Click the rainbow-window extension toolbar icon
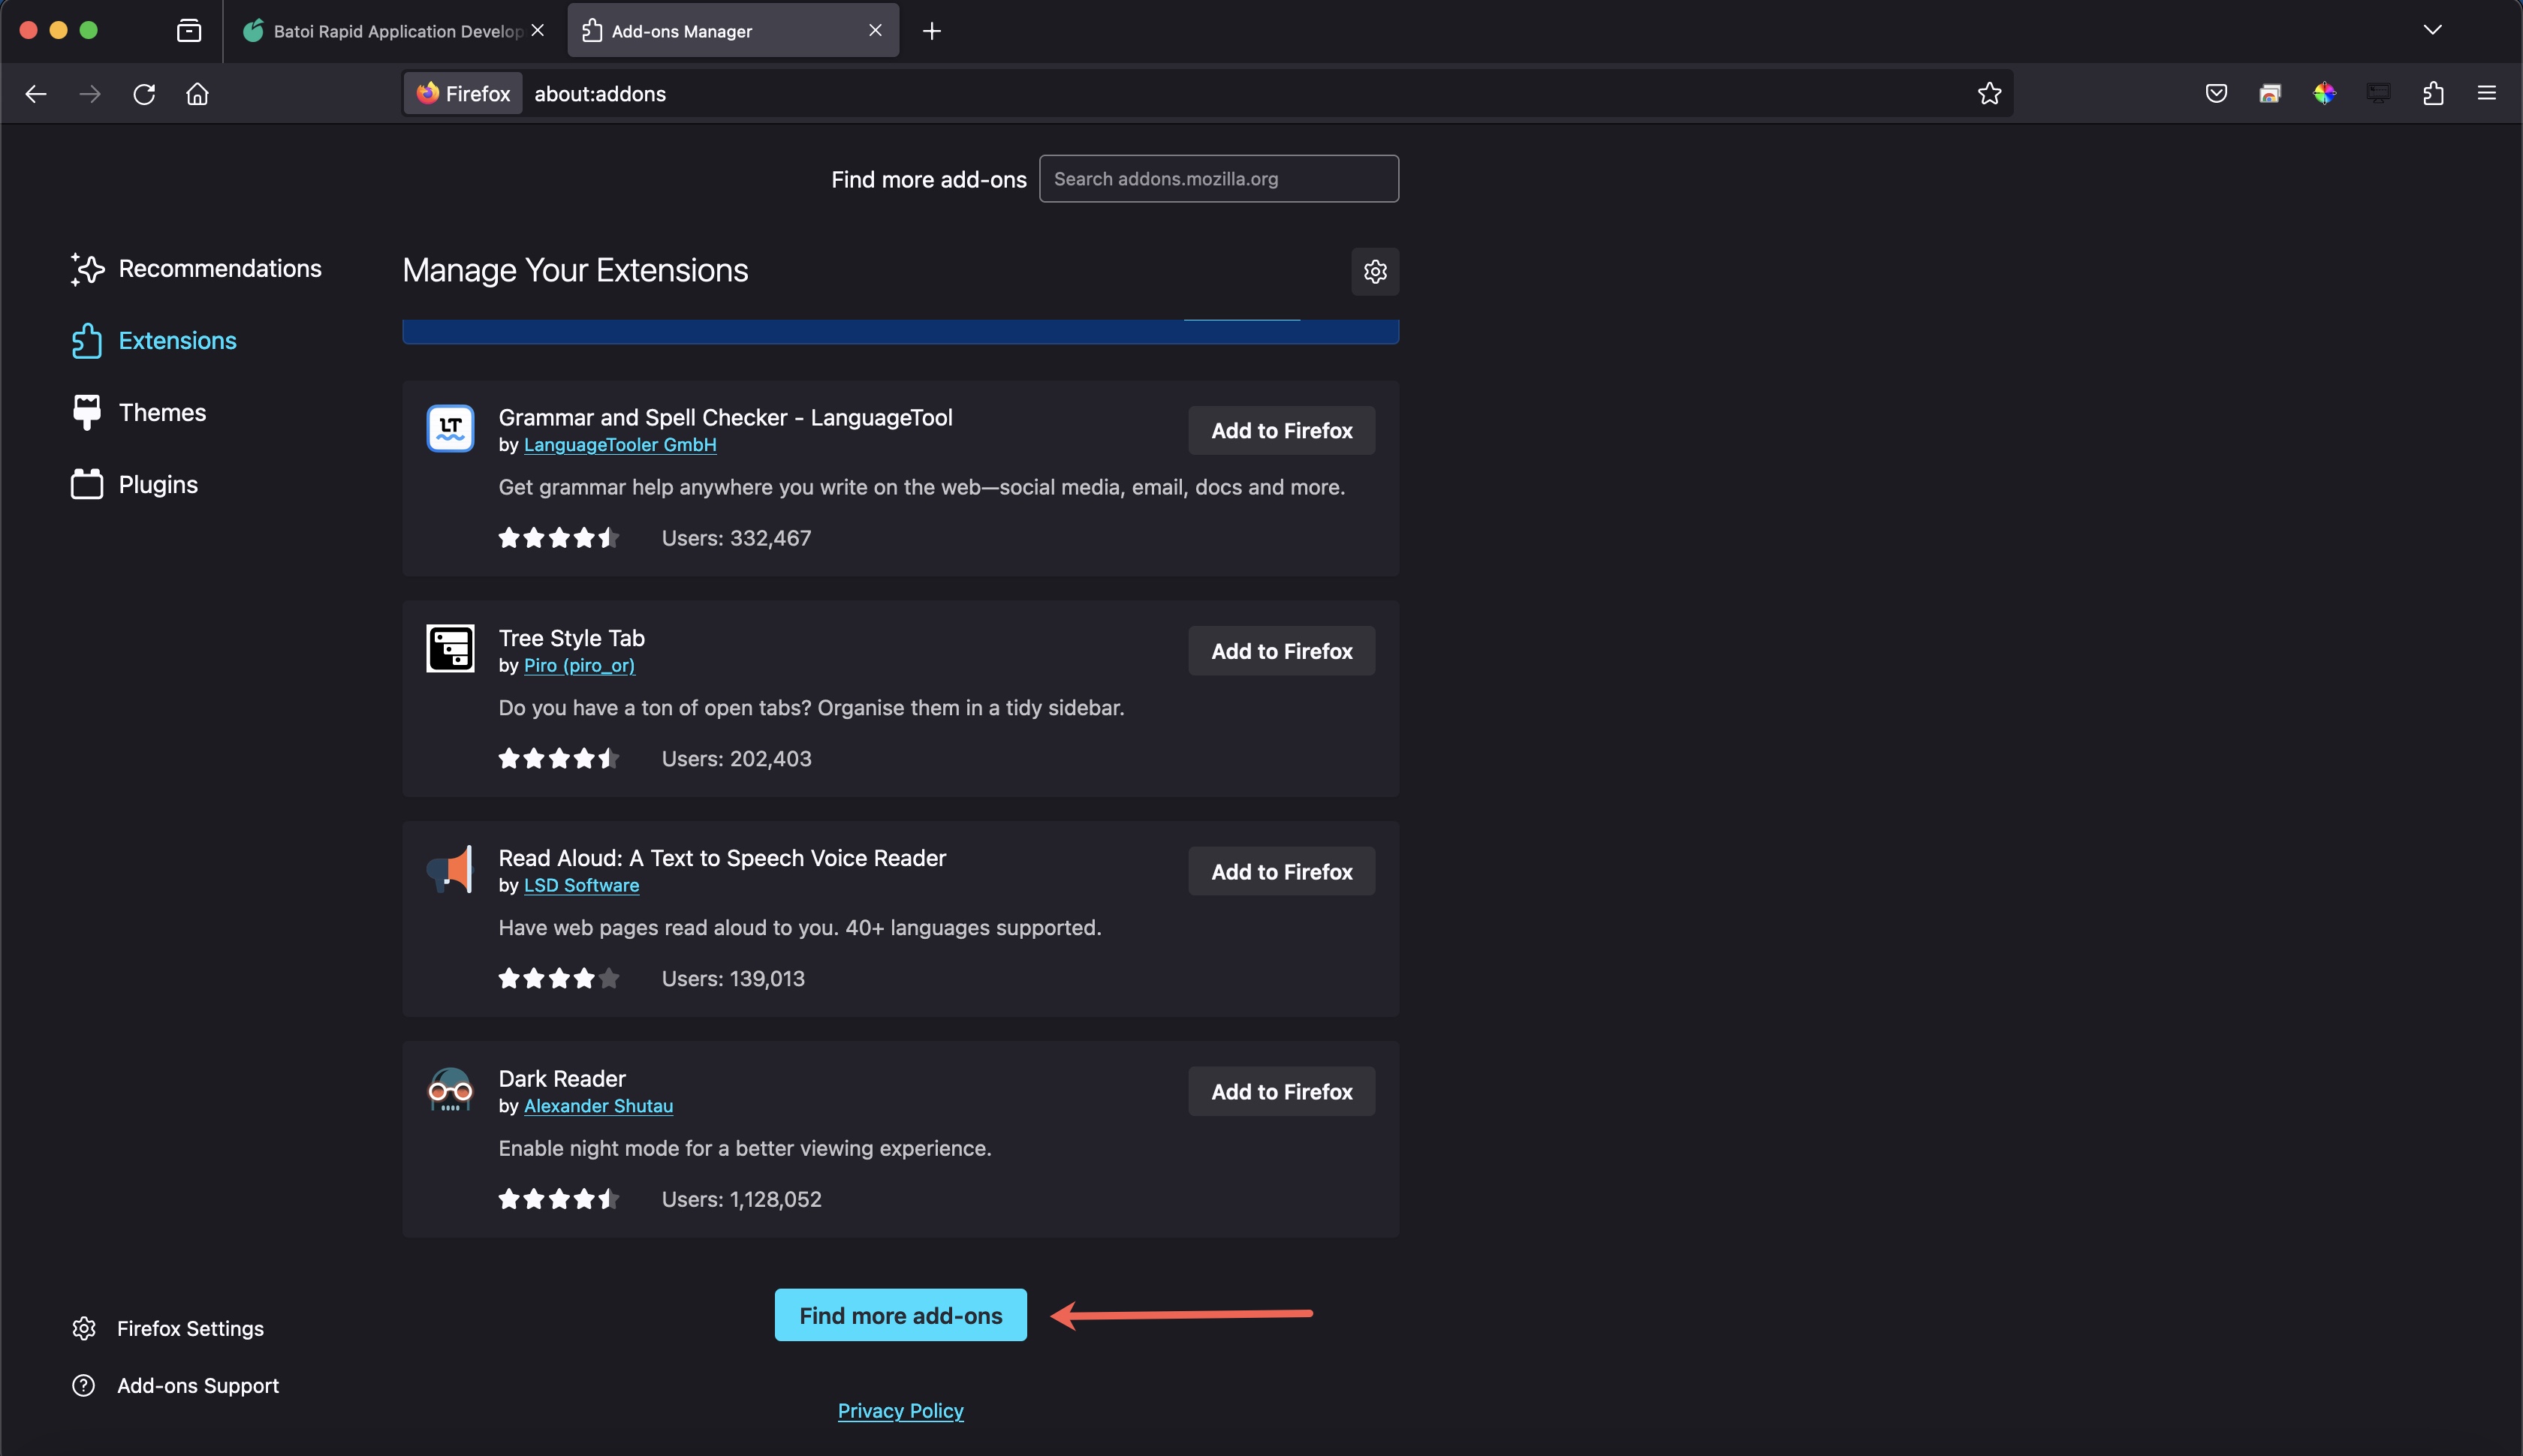The width and height of the screenshot is (2523, 1456). coord(2270,93)
